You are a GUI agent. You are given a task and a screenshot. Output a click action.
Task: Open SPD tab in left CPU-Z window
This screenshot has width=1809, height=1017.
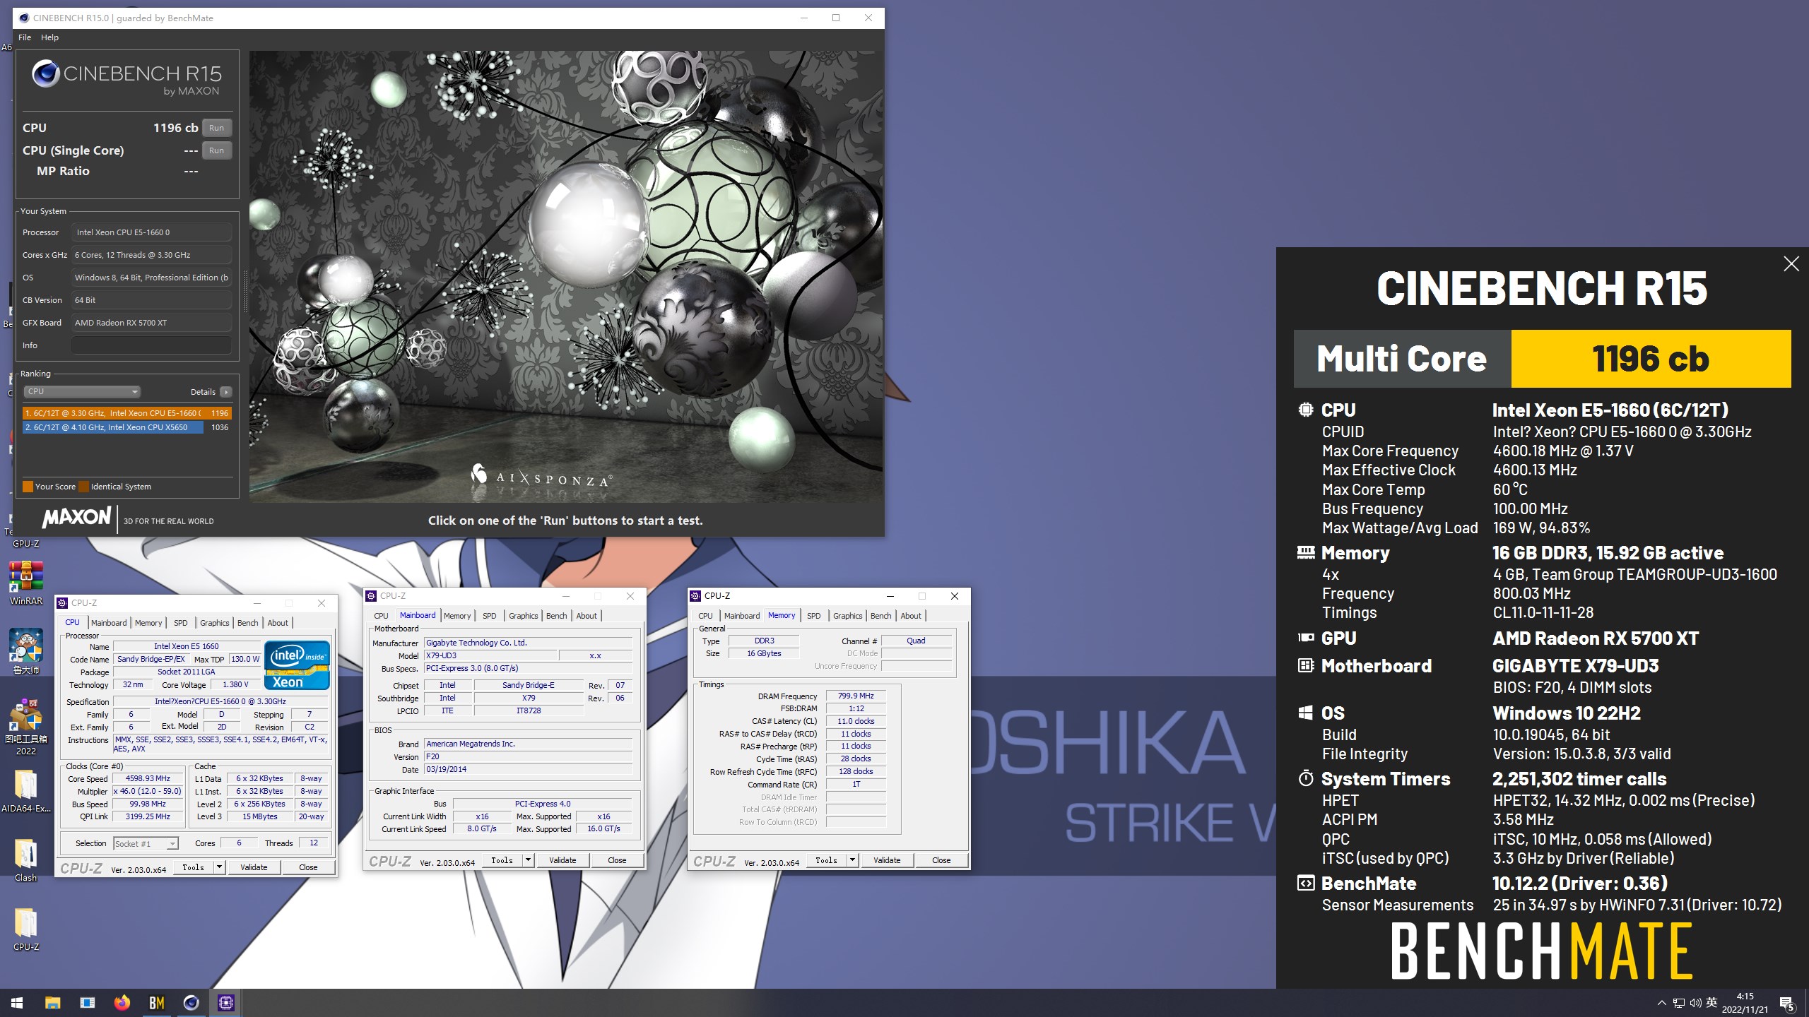point(181,623)
